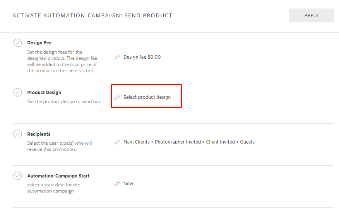This screenshot has height=213, width=339.
Task: Click the Automation-Campaign Start heading
Action: (58, 176)
